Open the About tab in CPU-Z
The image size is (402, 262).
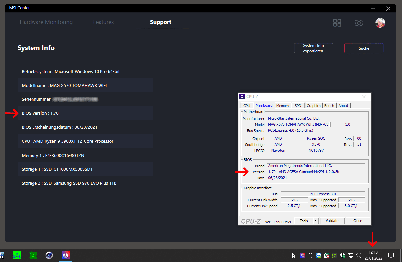(x=343, y=106)
